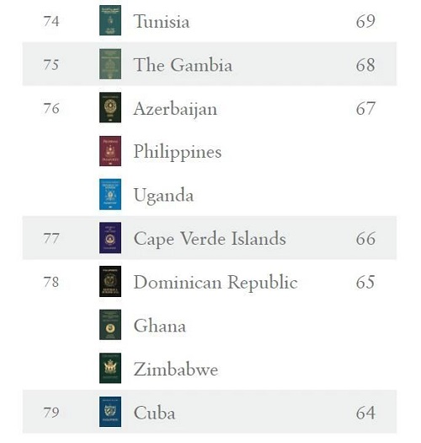Select the Cape Verde Islands name
The height and width of the screenshot is (443, 421).
coord(210,240)
